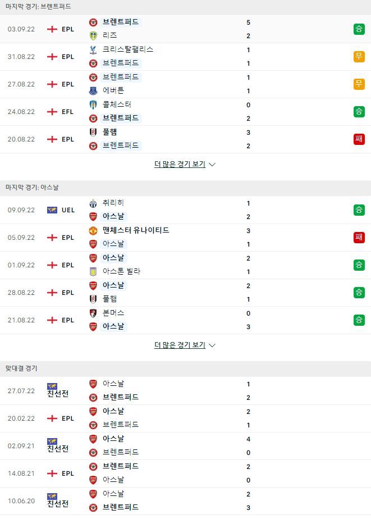371x519 pixels.
Task: Click chevron beside Arsenal's 더 많은 경기 보기
Action: pyautogui.click(x=212, y=345)
